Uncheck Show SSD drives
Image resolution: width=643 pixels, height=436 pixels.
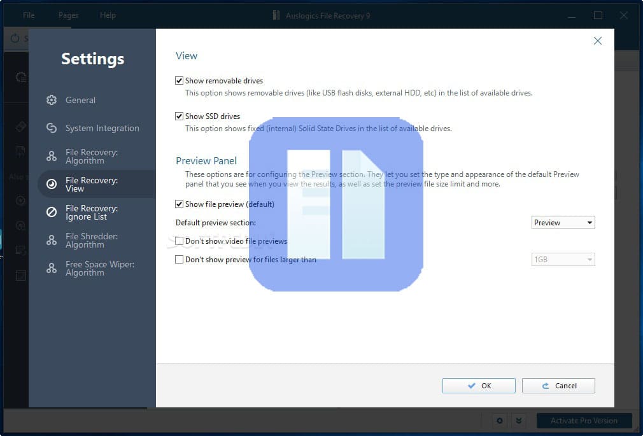(x=179, y=116)
